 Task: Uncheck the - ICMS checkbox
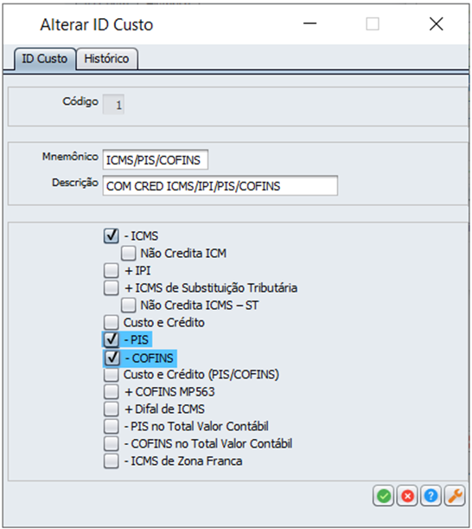[112, 235]
